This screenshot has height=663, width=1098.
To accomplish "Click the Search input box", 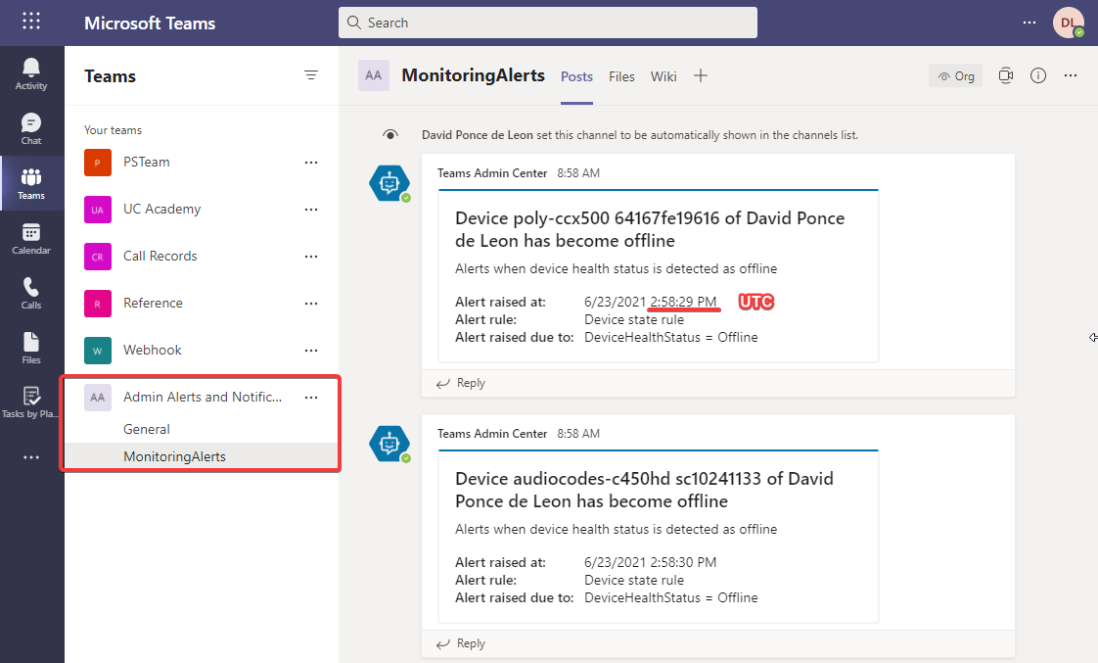I will 547,23.
